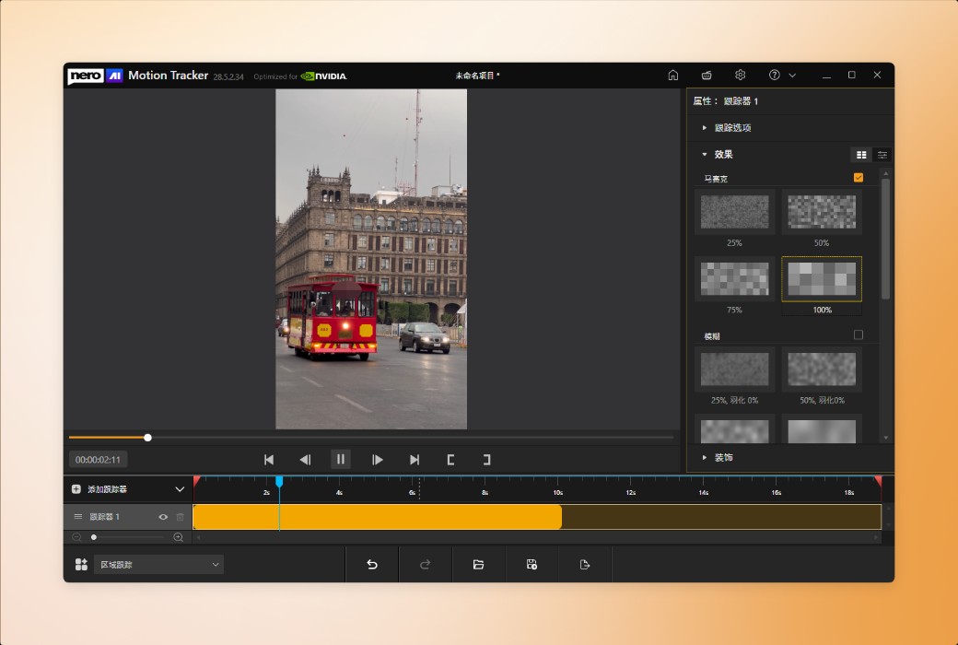Hide 跟踪器 1 using the eye icon

click(x=163, y=517)
